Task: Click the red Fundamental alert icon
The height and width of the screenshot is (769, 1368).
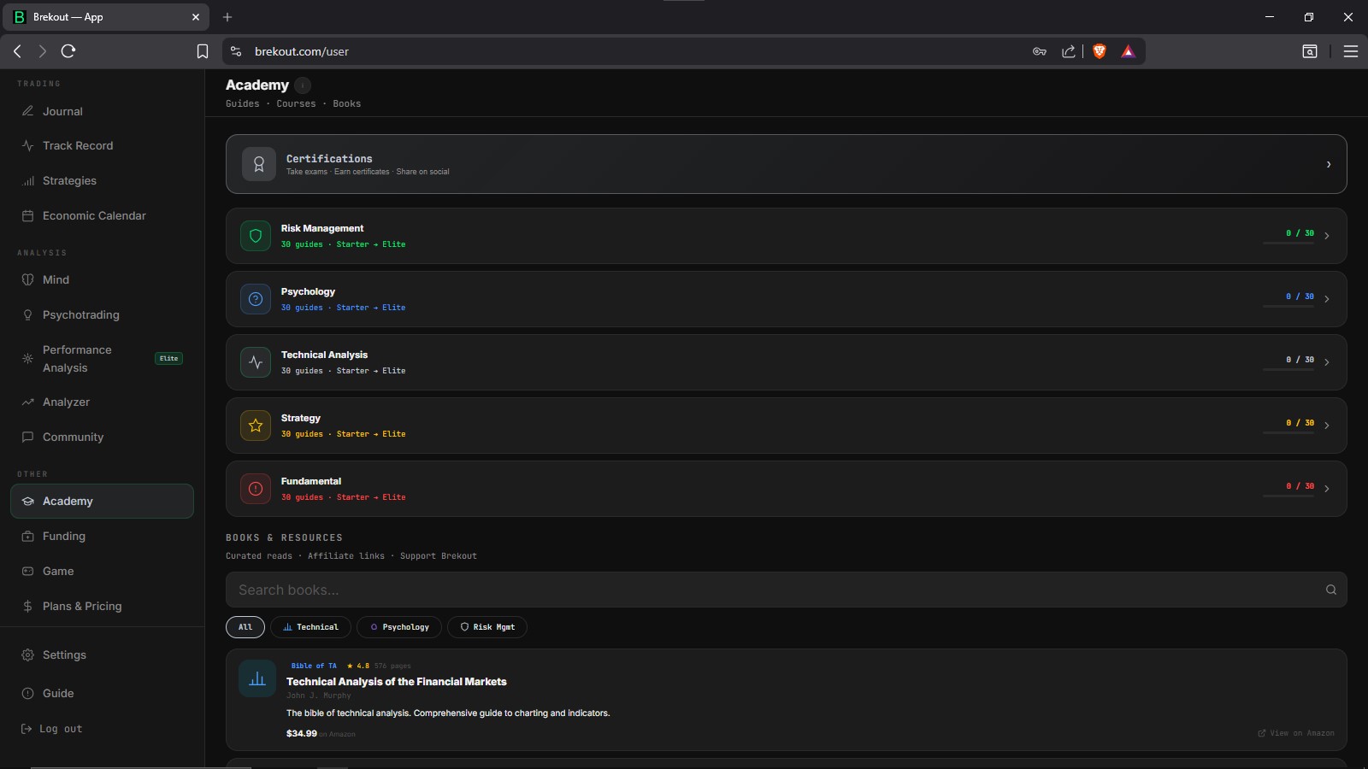Action: (255, 489)
